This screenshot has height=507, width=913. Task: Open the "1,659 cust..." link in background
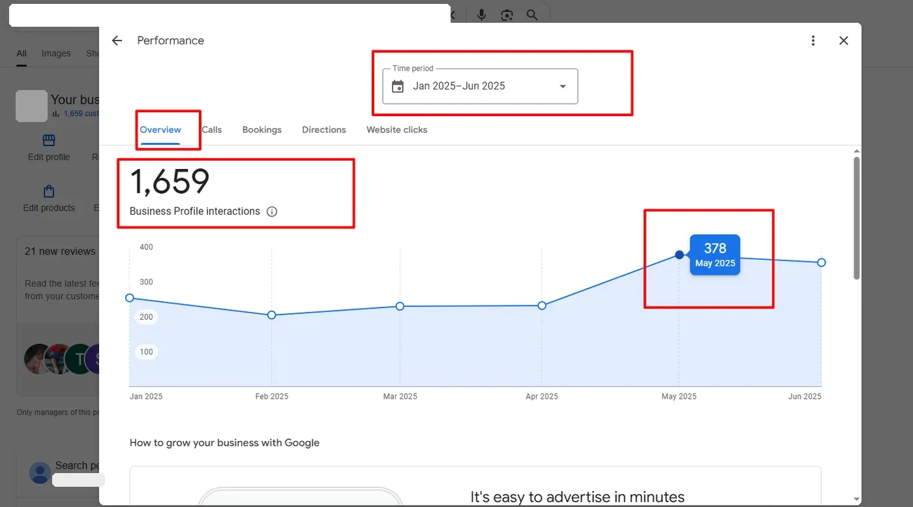click(81, 114)
